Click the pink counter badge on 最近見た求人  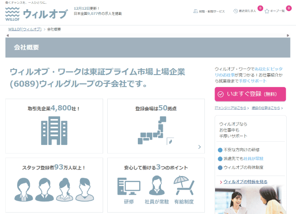(260, 8)
